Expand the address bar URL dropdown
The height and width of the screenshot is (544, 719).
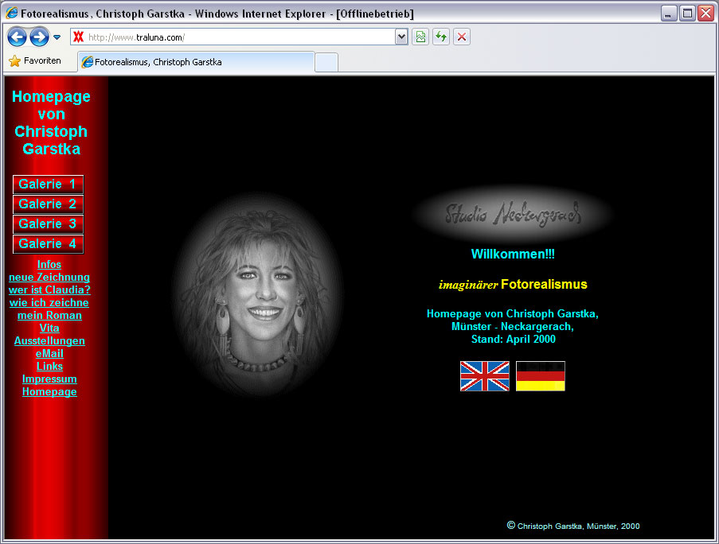point(401,37)
